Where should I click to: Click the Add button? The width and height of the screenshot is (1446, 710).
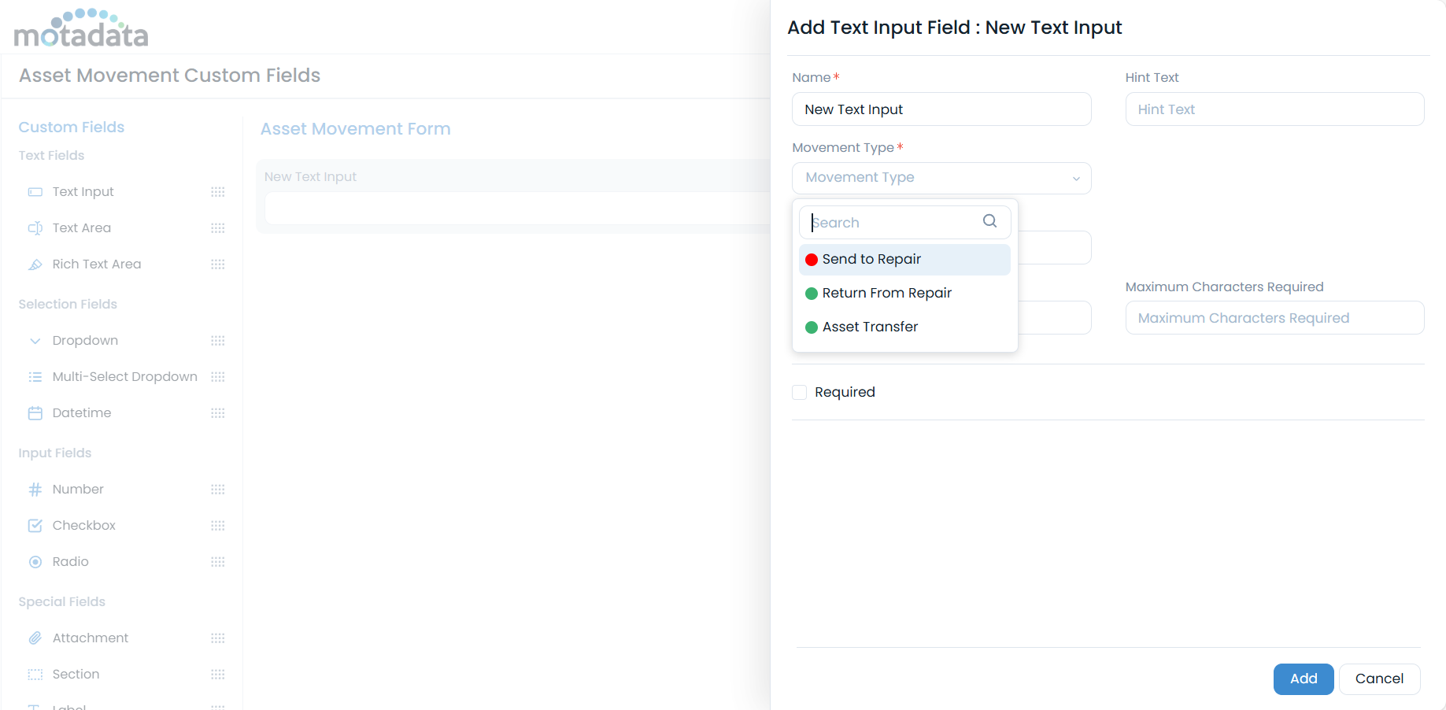(1303, 679)
